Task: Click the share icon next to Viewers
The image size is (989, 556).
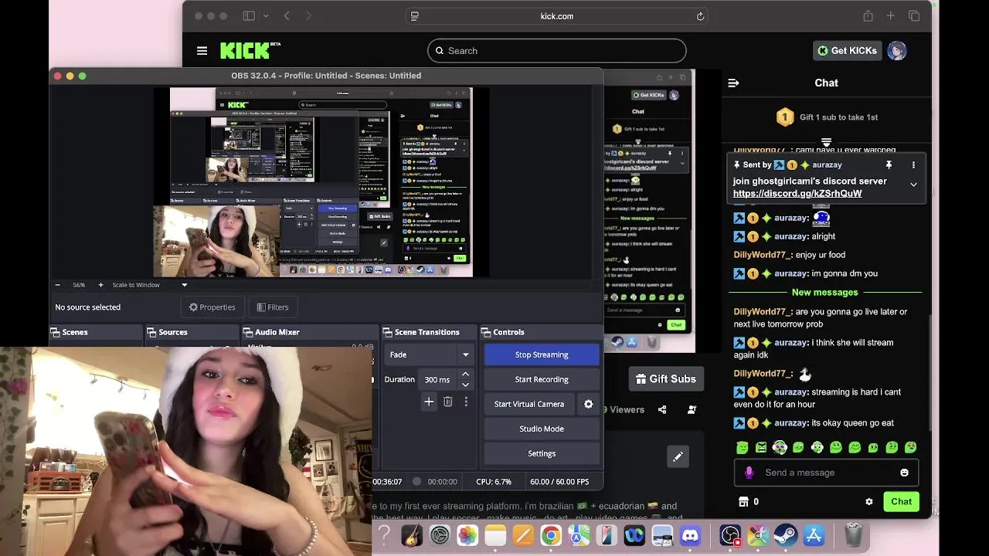Action: [662, 409]
